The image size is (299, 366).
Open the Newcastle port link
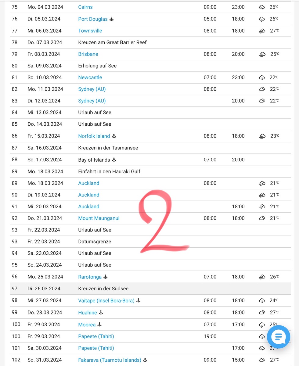click(x=90, y=77)
